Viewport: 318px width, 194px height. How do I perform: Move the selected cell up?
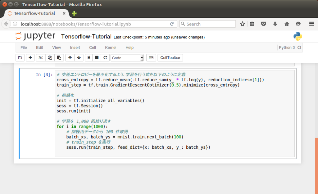click(70, 57)
